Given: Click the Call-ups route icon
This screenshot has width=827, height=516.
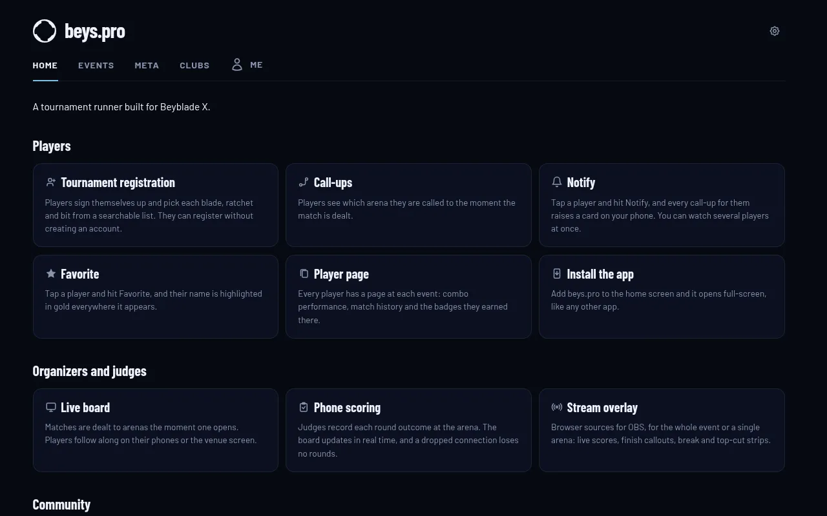Looking at the screenshot, I should pyautogui.click(x=304, y=183).
